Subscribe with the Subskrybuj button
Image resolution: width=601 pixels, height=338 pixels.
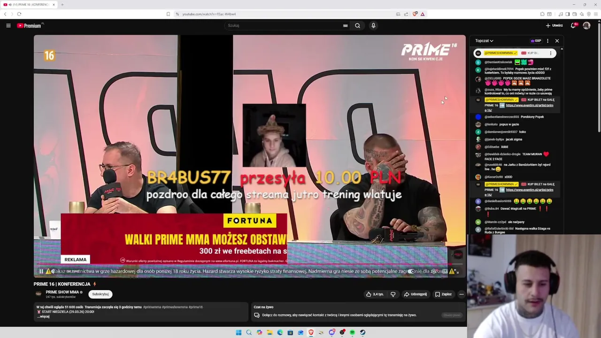(x=100, y=294)
